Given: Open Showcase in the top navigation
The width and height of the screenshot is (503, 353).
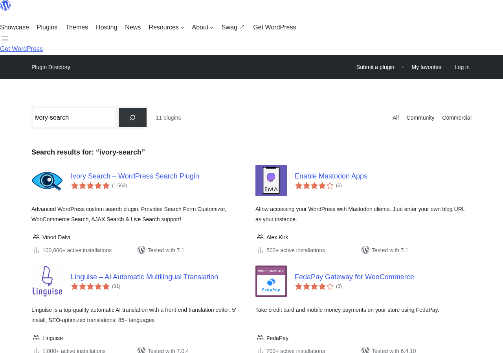Looking at the screenshot, I should point(15,27).
